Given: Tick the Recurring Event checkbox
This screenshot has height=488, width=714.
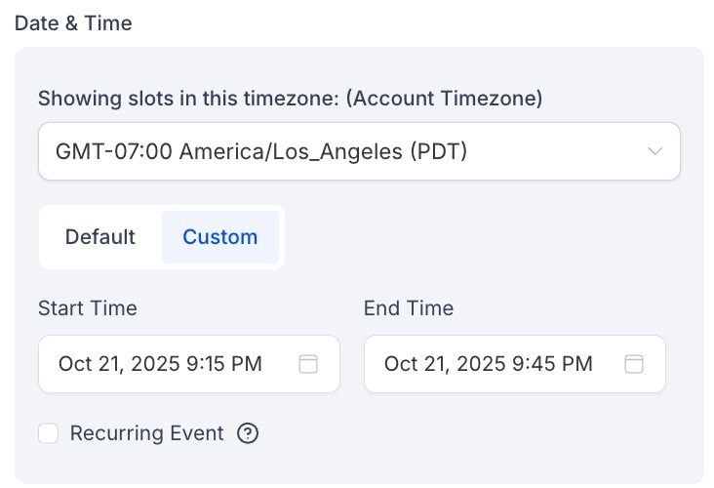Looking at the screenshot, I should click(49, 433).
